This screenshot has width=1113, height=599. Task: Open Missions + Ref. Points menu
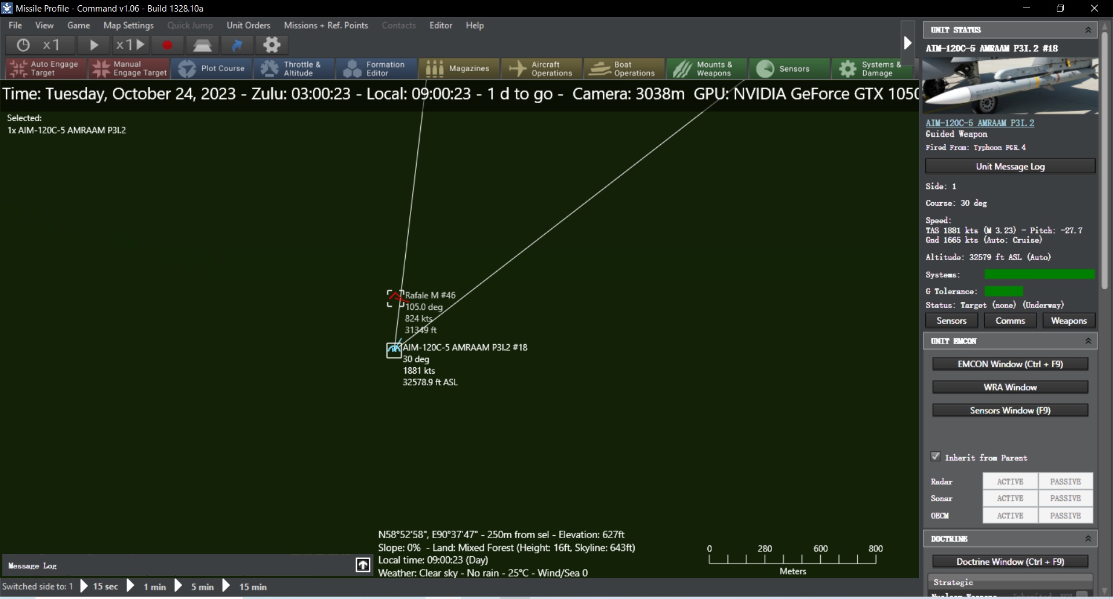[x=326, y=25]
